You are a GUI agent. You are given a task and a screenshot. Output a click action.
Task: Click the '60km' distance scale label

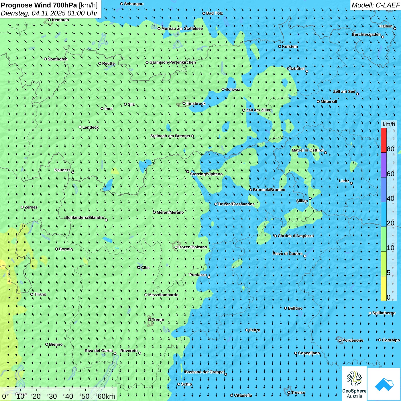(106, 396)
